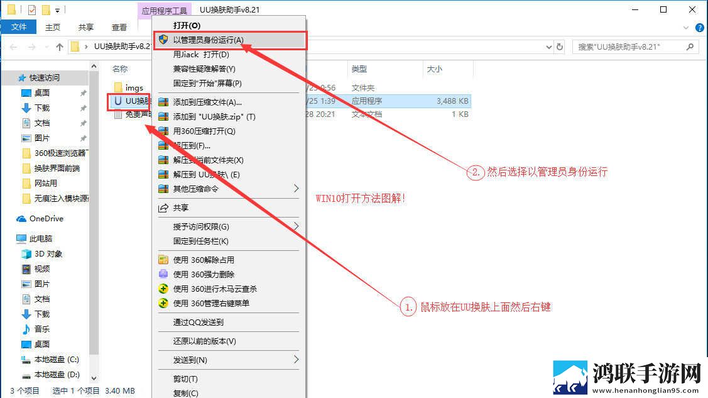Click the shield icon beside Run as administrator

coord(163,40)
